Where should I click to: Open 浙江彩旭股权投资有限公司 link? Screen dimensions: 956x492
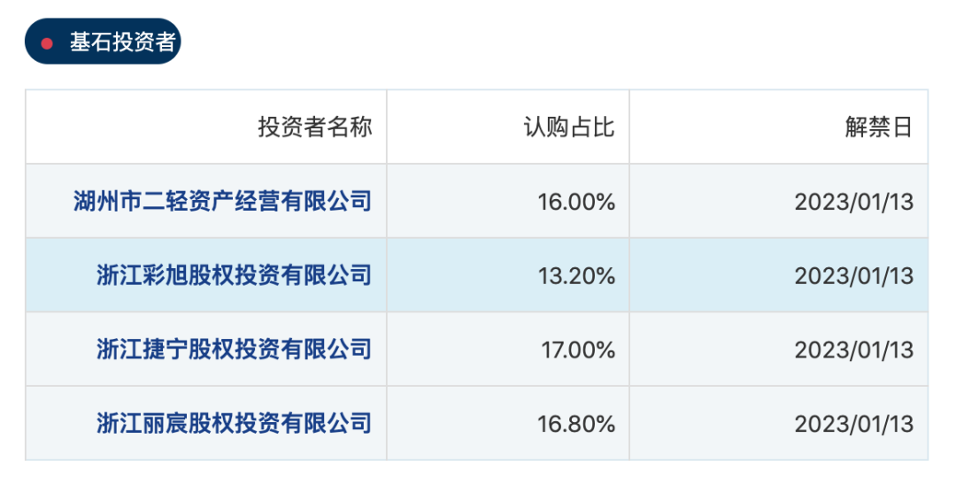coord(234,275)
